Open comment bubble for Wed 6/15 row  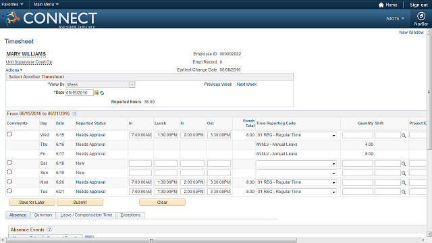[x=9, y=134]
